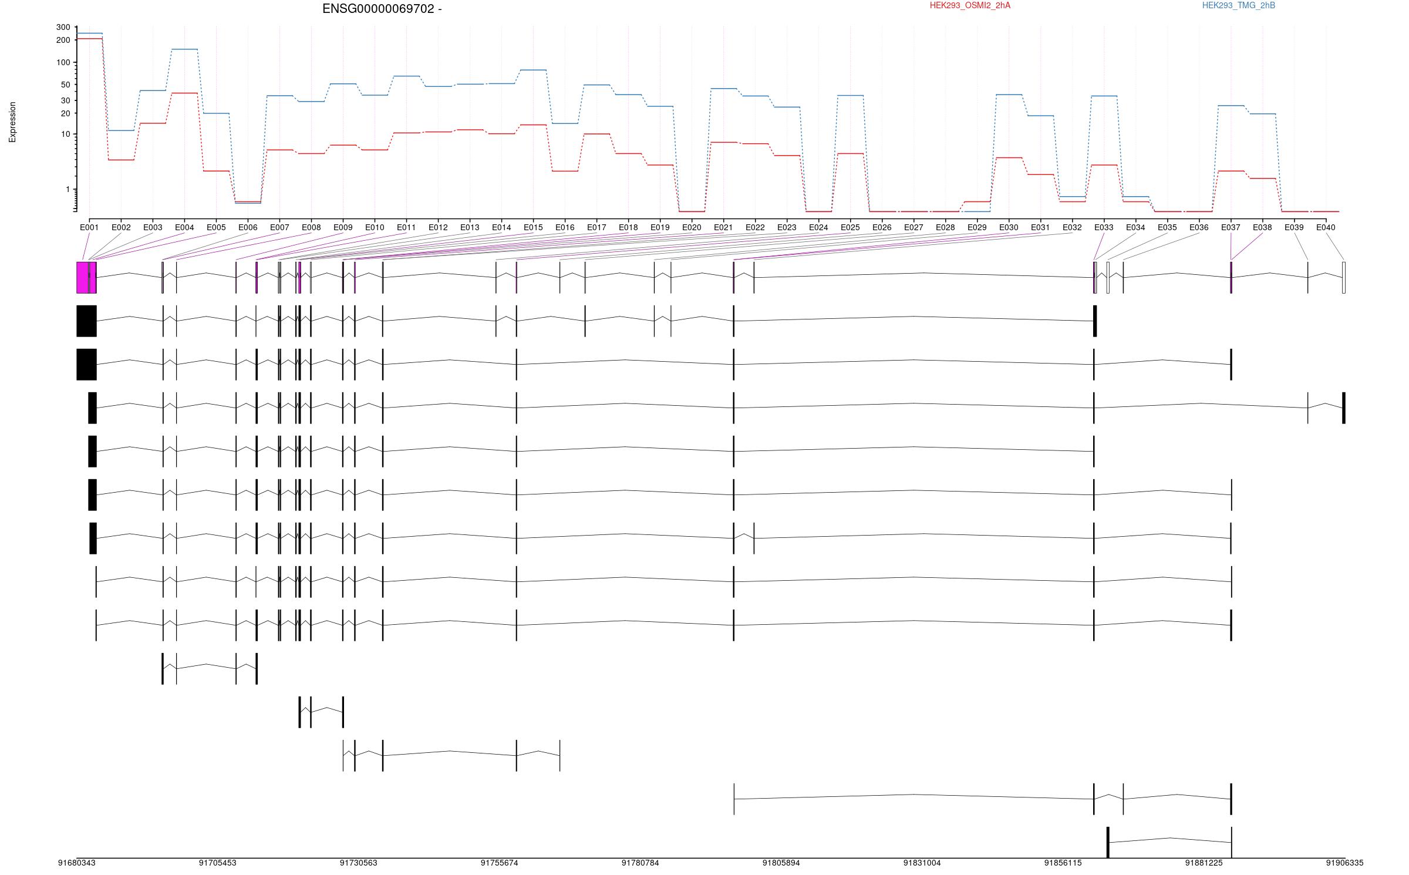
Task: Click genomic coordinate 91856115
Action: click(x=1063, y=863)
